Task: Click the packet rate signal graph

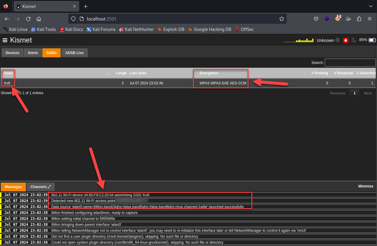Action: [299, 40]
